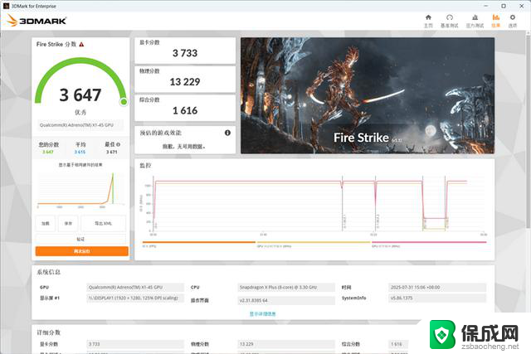Click the SystemInfo version v5.86.1375 field
531x354 pixels.
point(437,298)
